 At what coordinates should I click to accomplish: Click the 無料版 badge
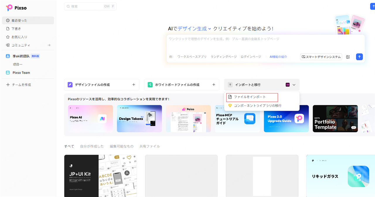coord(35,56)
